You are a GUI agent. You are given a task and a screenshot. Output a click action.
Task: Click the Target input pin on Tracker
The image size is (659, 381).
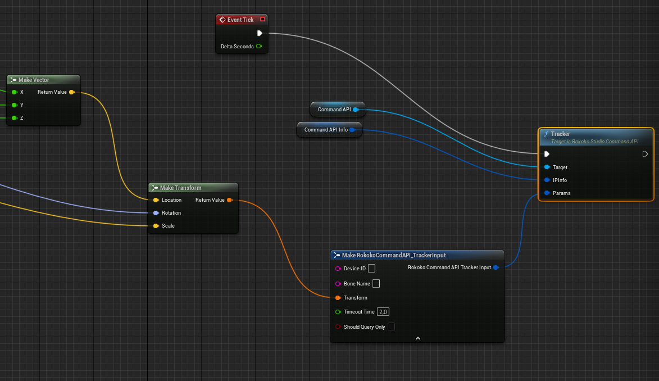coord(547,167)
